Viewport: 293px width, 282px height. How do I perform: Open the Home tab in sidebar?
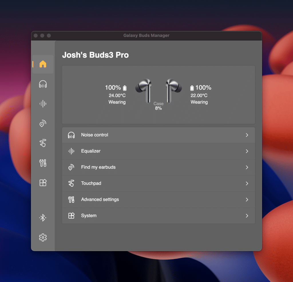tap(43, 64)
